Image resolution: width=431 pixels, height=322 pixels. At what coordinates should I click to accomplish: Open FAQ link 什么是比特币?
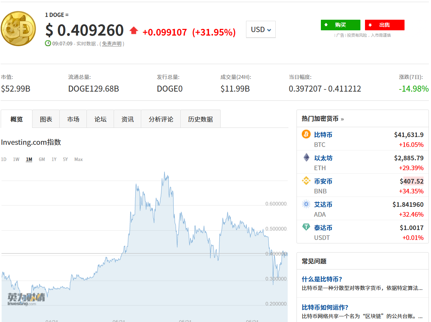click(x=322, y=279)
